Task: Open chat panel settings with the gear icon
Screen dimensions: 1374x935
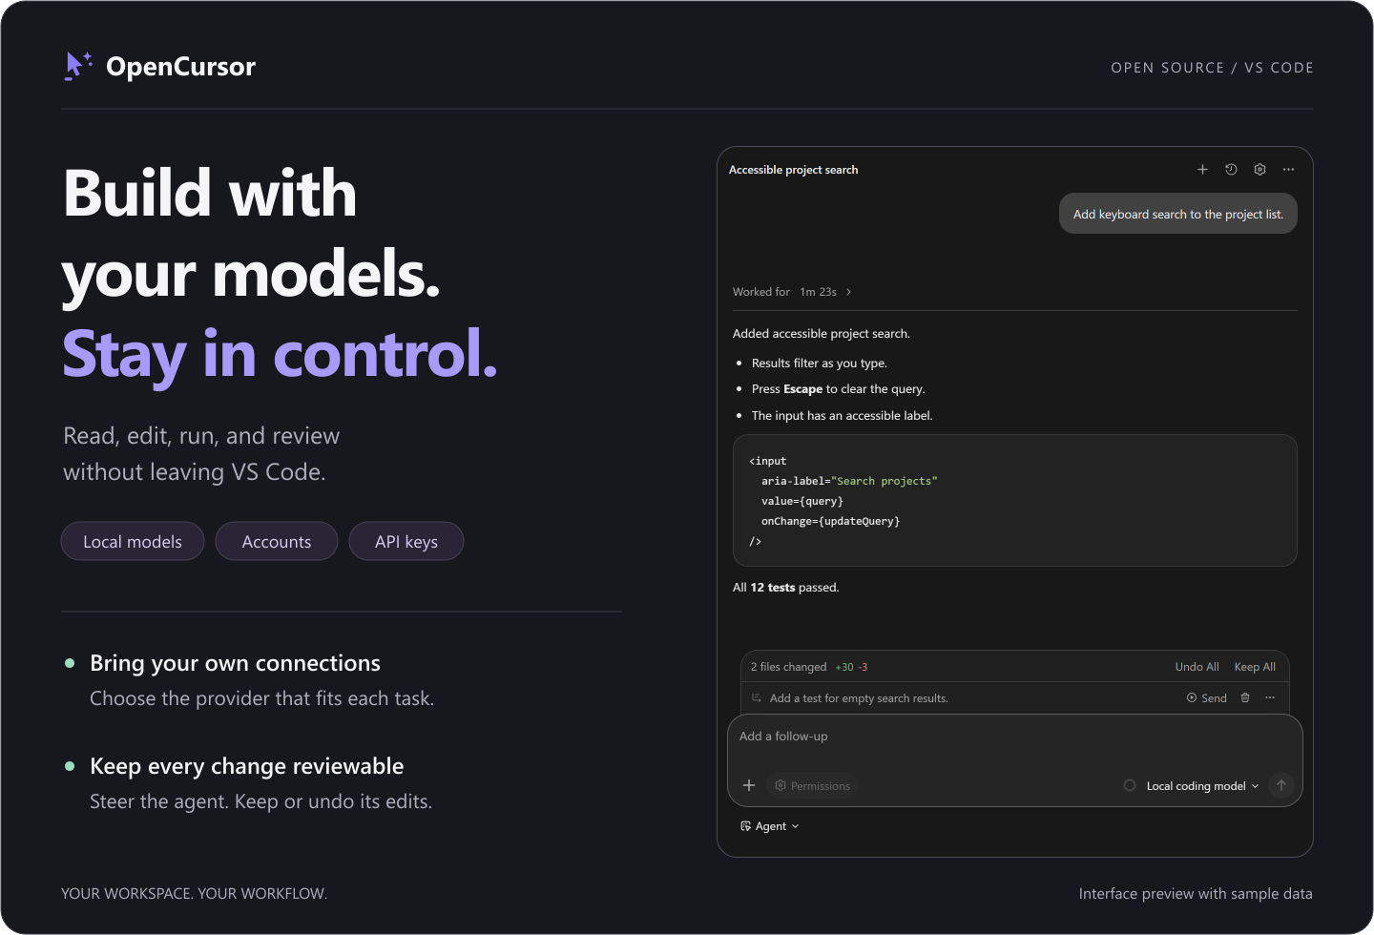Action: click(x=1259, y=169)
